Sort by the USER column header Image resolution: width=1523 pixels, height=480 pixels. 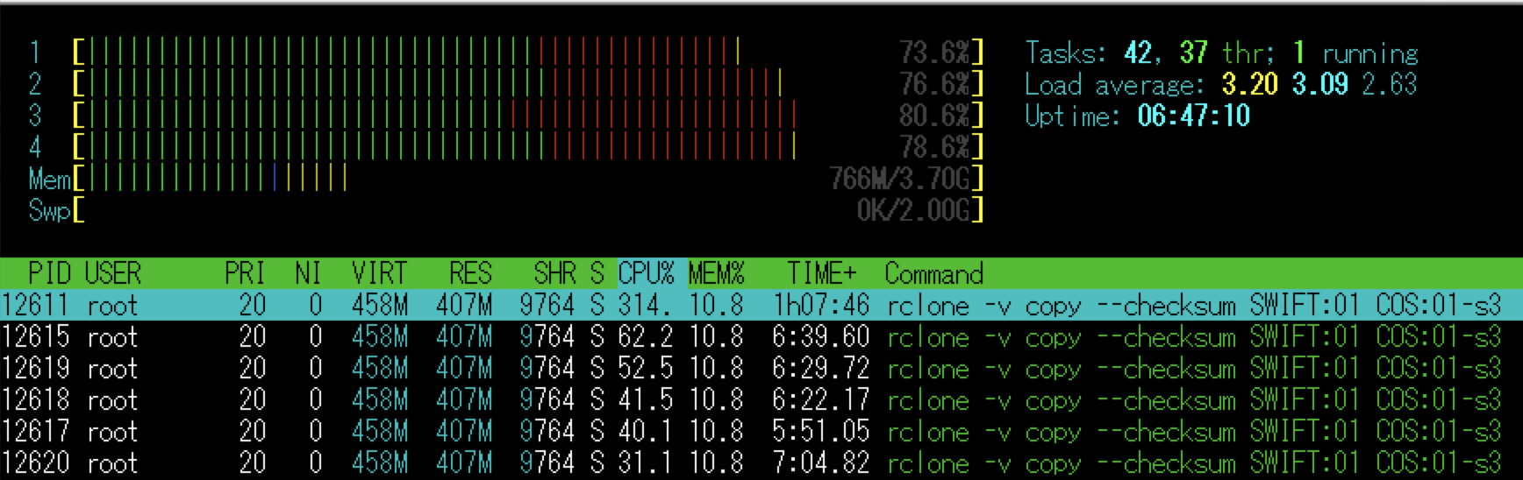click(113, 274)
